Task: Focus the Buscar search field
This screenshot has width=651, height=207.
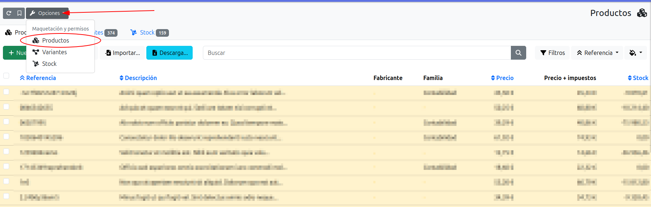Action: click(x=357, y=53)
